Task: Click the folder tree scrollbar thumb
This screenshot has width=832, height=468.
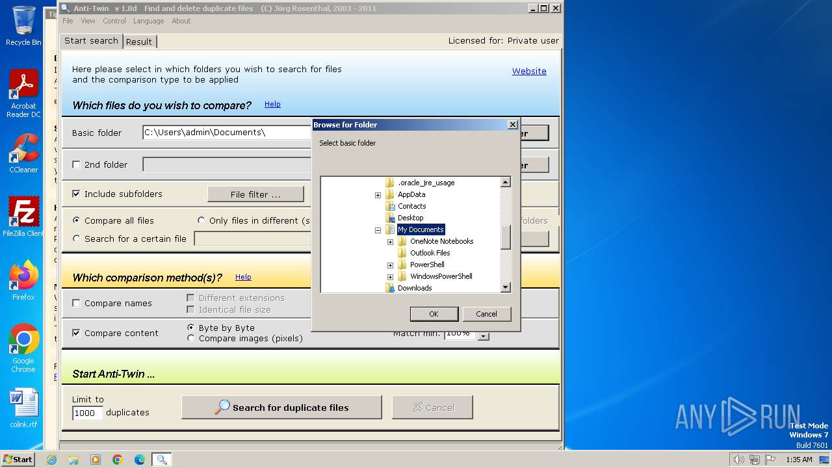Action: click(x=506, y=237)
